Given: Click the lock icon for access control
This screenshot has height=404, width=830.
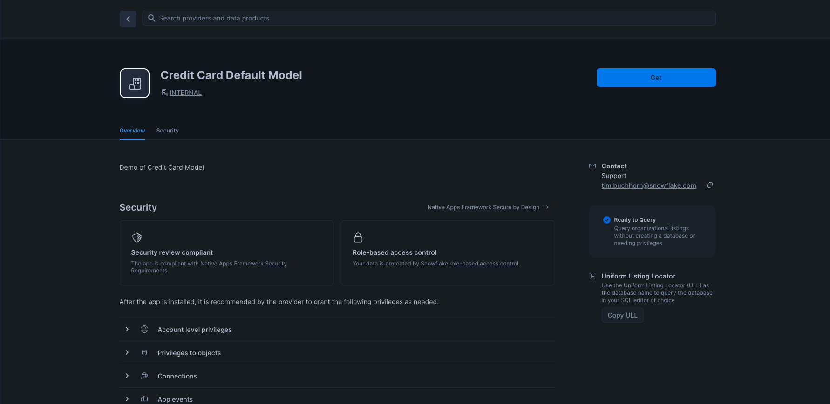Looking at the screenshot, I should coord(358,238).
